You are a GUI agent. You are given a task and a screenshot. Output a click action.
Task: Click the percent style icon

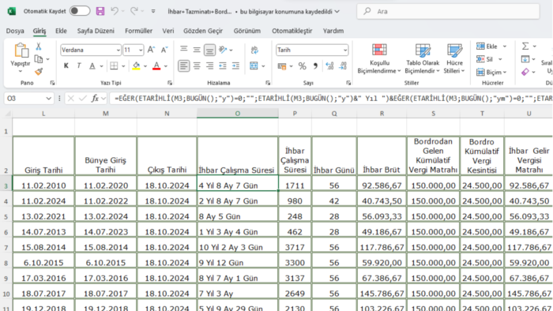click(x=303, y=66)
